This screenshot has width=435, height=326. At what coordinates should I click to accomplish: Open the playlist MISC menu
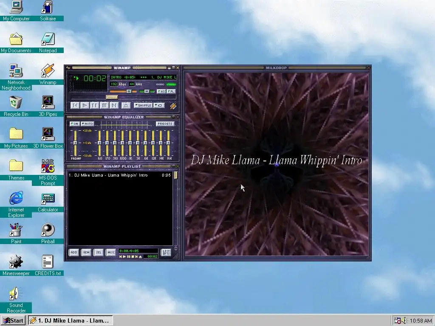tap(111, 252)
